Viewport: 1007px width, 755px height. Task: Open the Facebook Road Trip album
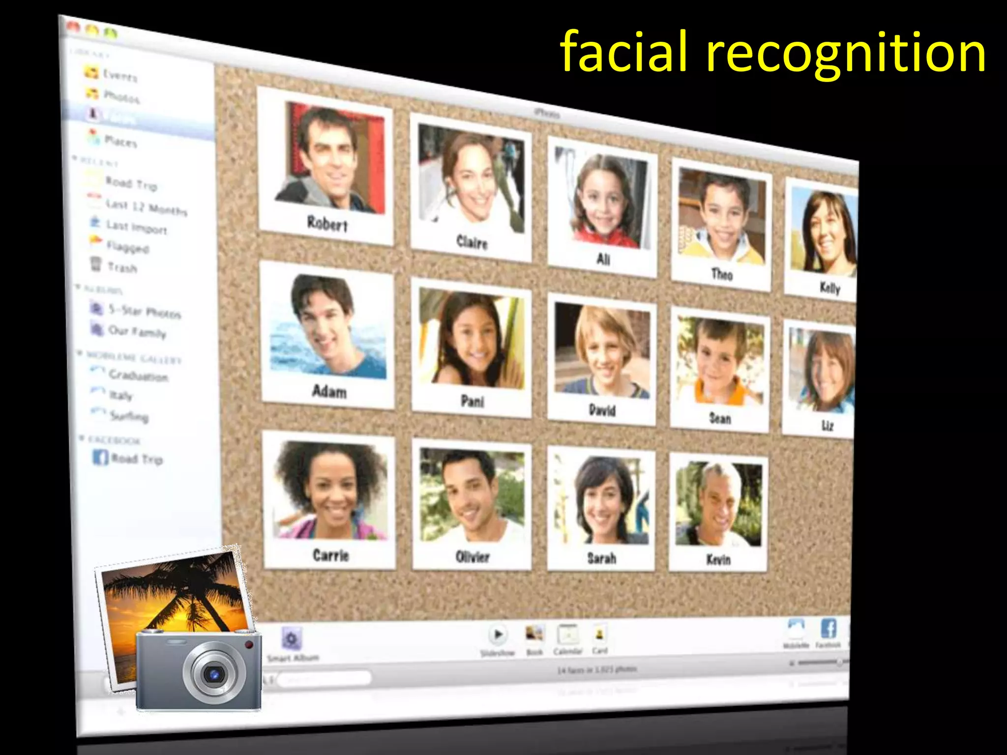(128, 458)
